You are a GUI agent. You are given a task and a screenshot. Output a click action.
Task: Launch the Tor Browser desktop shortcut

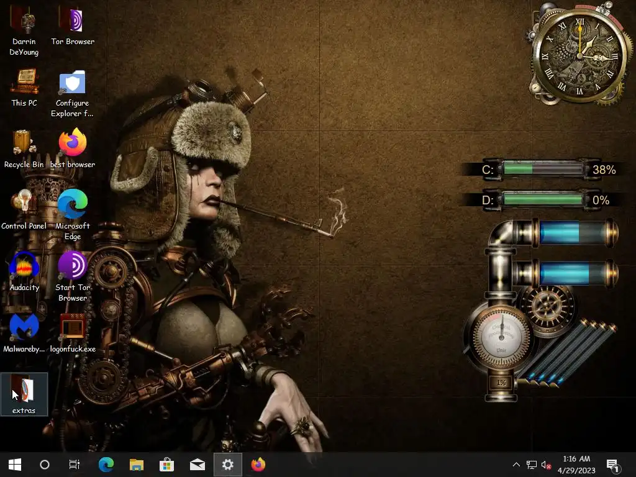coord(73,26)
